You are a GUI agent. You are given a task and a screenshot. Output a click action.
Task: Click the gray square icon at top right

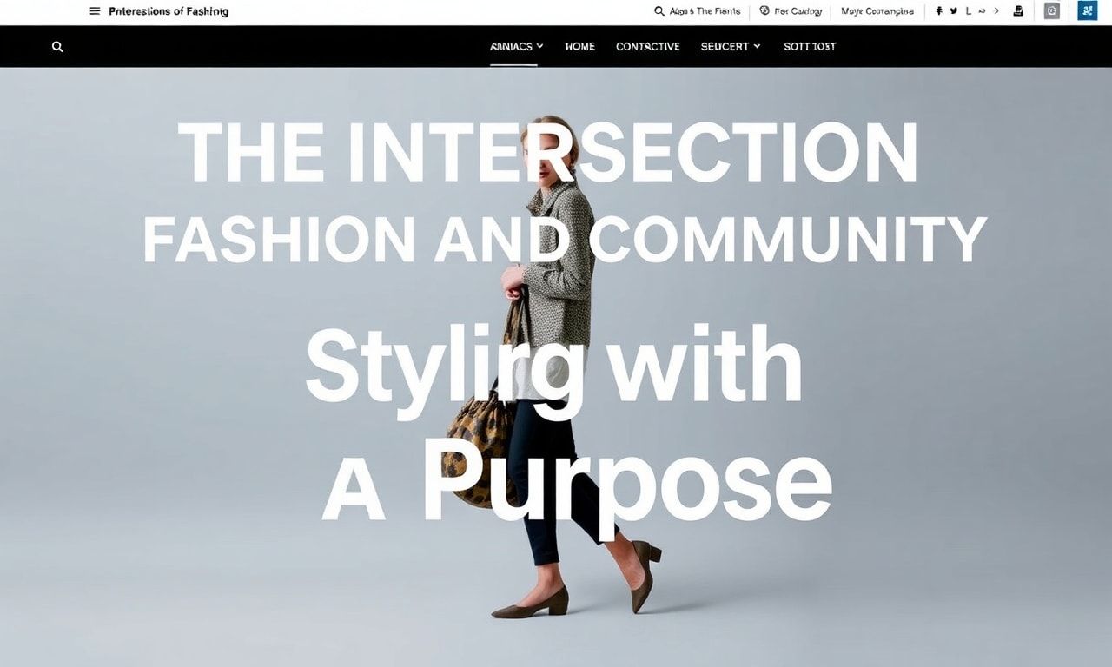[1052, 10]
